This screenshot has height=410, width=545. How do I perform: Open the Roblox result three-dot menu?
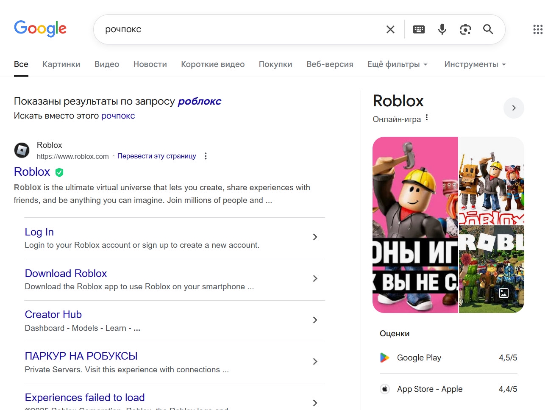[206, 156]
